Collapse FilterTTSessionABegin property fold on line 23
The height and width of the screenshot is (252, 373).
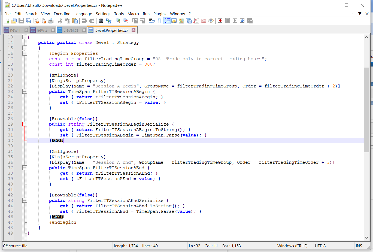click(25, 92)
